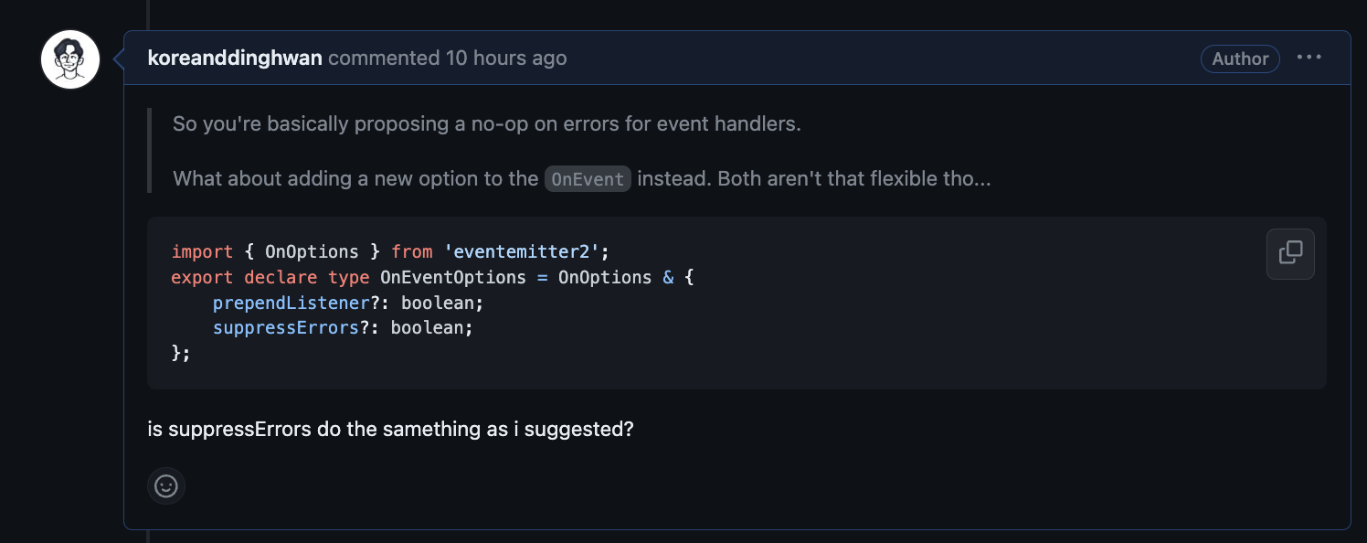This screenshot has width=1367, height=543.
Task: Click the quoted 'What about adding' sentence
Action: pos(582,178)
